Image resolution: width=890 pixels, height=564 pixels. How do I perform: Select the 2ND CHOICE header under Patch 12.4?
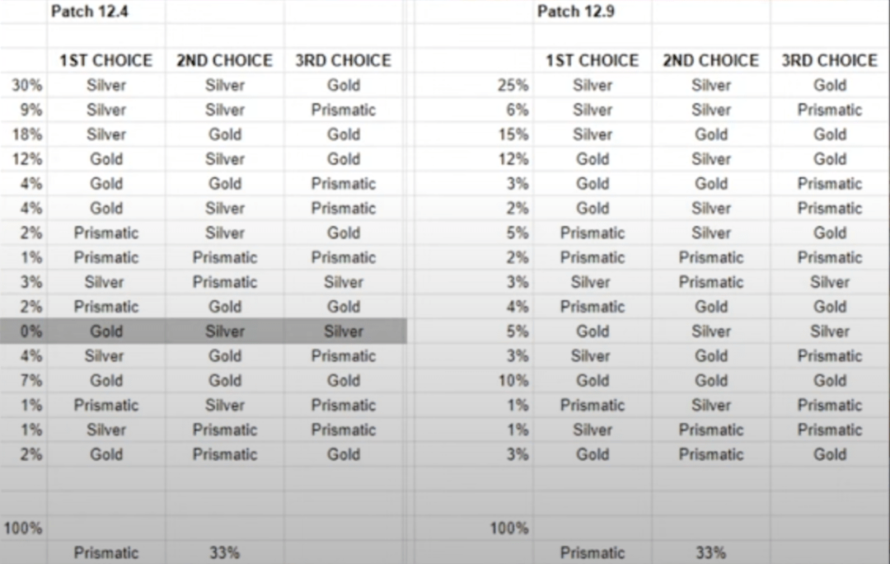[x=225, y=60]
